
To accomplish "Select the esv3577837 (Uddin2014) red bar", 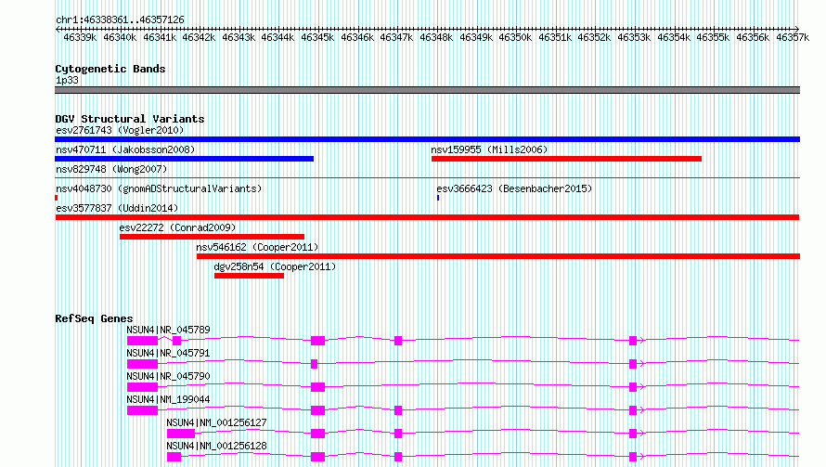I will (427, 217).
